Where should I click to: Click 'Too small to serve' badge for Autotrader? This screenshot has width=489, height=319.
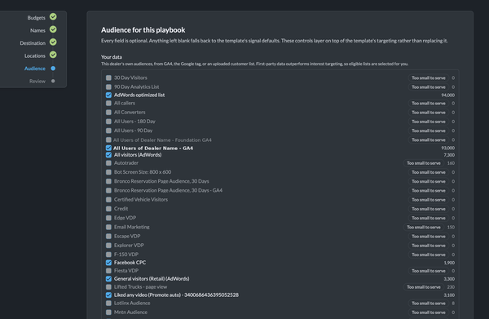pyautogui.click(x=424, y=163)
